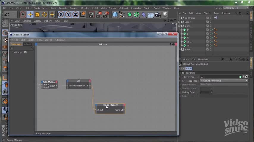Switch to the X-Pool tab
Image resolution: width=254 pixels, height=142 pixels.
coord(27,44)
